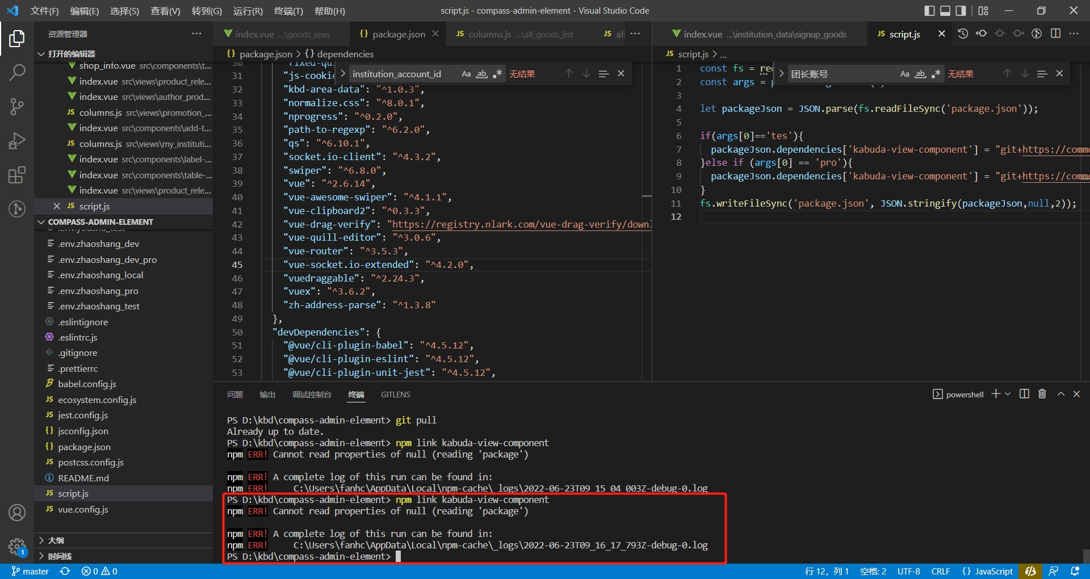
Task: Expand replace row in script.js find widget
Action: 781,74
